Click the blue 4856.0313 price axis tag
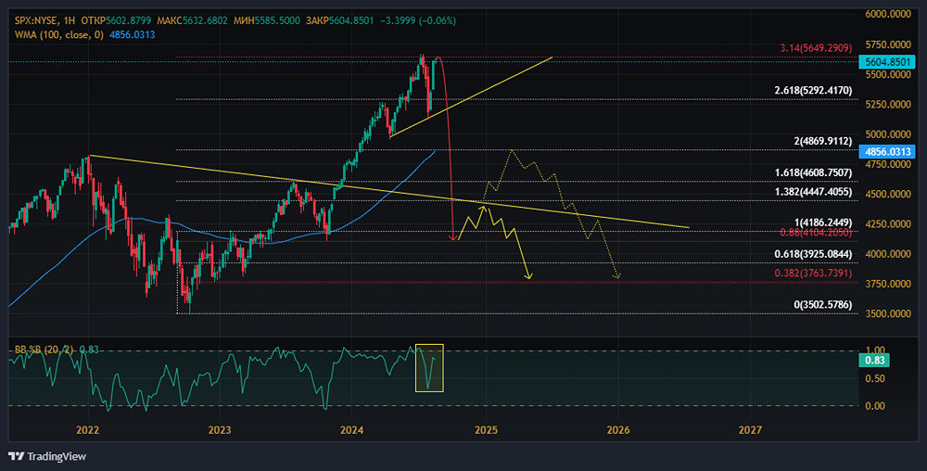This screenshot has width=927, height=471. pos(887,151)
